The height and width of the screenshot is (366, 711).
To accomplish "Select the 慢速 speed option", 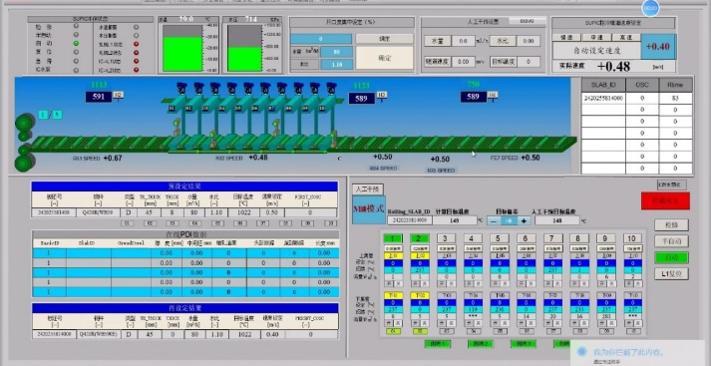I will 566,37.
